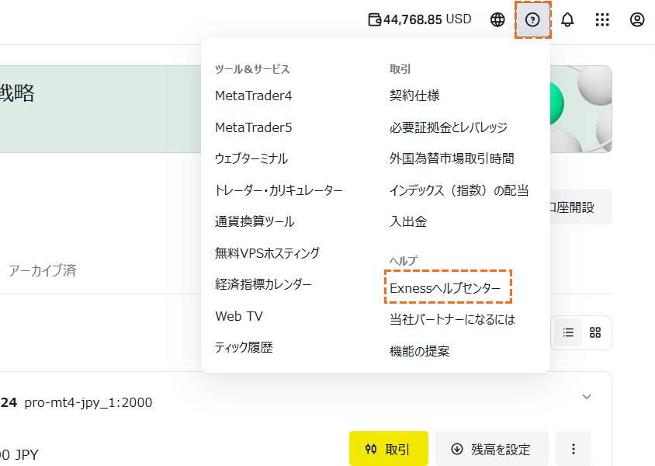The image size is (655, 466).
Task: Select 必要証拠金とレバレッジ menu item
Action: pyautogui.click(x=448, y=127)
